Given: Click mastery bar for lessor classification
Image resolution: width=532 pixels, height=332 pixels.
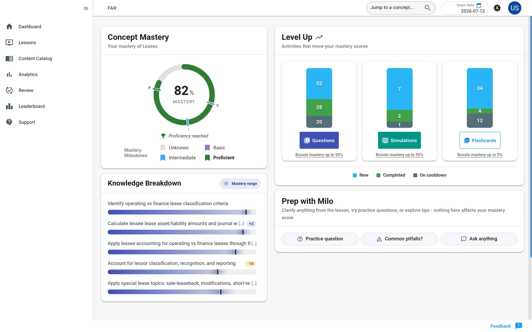Looking at the screenshot, I should (x=182, y=272).
